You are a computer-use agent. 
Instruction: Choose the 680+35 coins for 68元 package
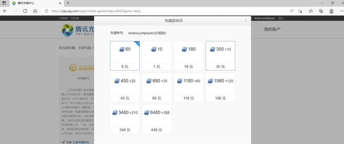click(x=157, y=87)
